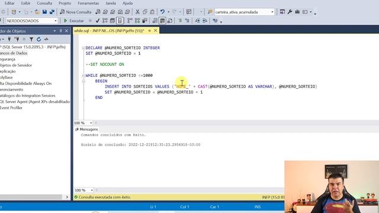Toggle Include Actual Execution Plan icon
379x213 pixels.
pos(130,21)
